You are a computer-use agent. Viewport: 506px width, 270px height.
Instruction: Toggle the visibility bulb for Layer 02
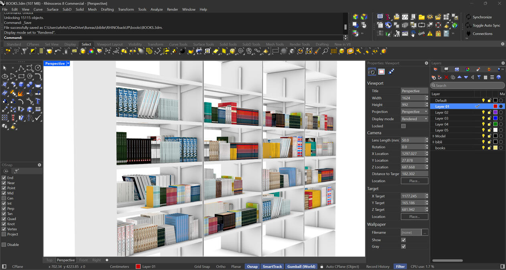click(x=483, y=112)
